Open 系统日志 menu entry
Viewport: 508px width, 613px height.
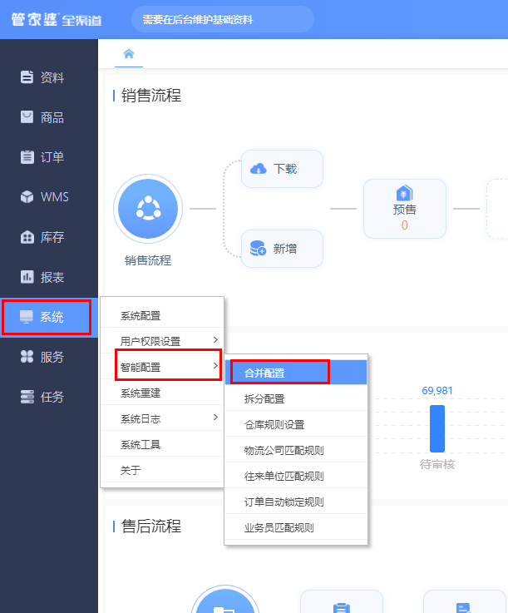(x=162, y=418)
